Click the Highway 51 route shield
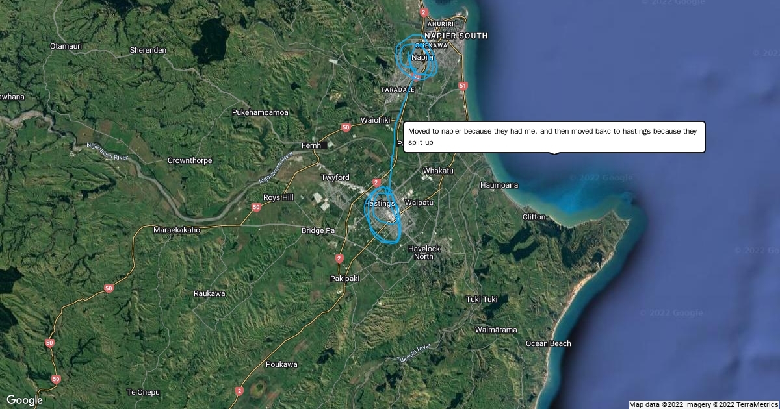 click(463, 85)
